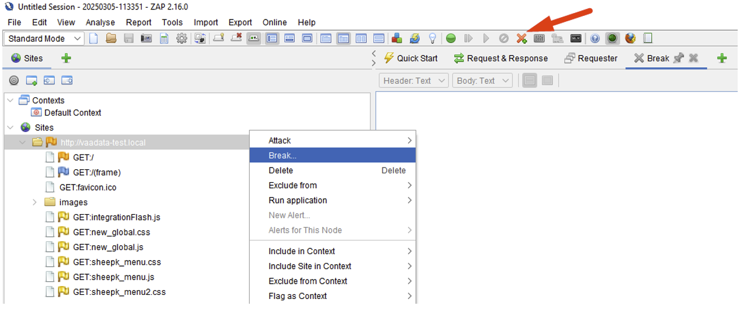The image size is (743, 322).
Task: Collapse the vaadata-test.local site node
Action: click(x=22, y=142)
